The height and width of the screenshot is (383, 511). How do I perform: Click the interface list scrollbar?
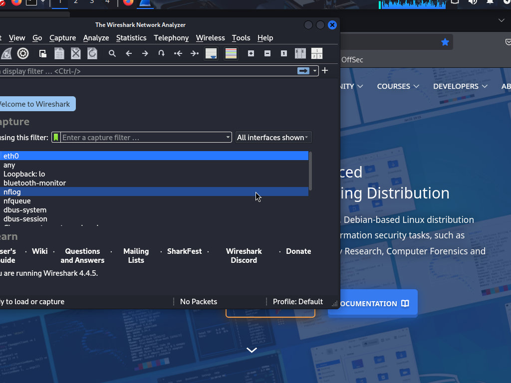coord(310,171)
